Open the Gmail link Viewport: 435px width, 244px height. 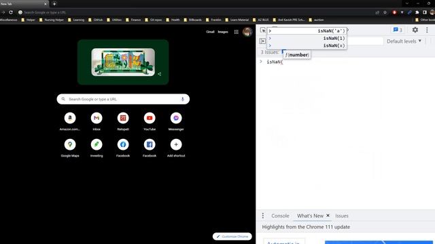coord(210,32)
